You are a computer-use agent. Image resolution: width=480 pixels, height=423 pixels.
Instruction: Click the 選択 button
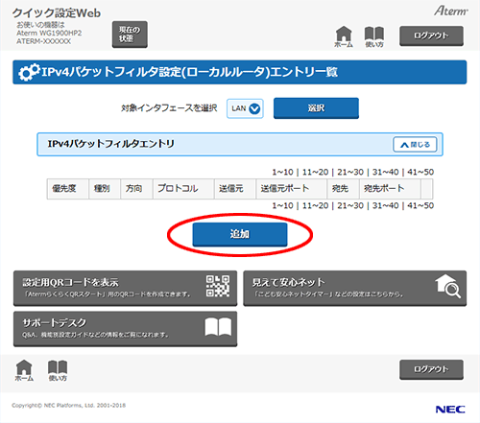click(316, 108)
